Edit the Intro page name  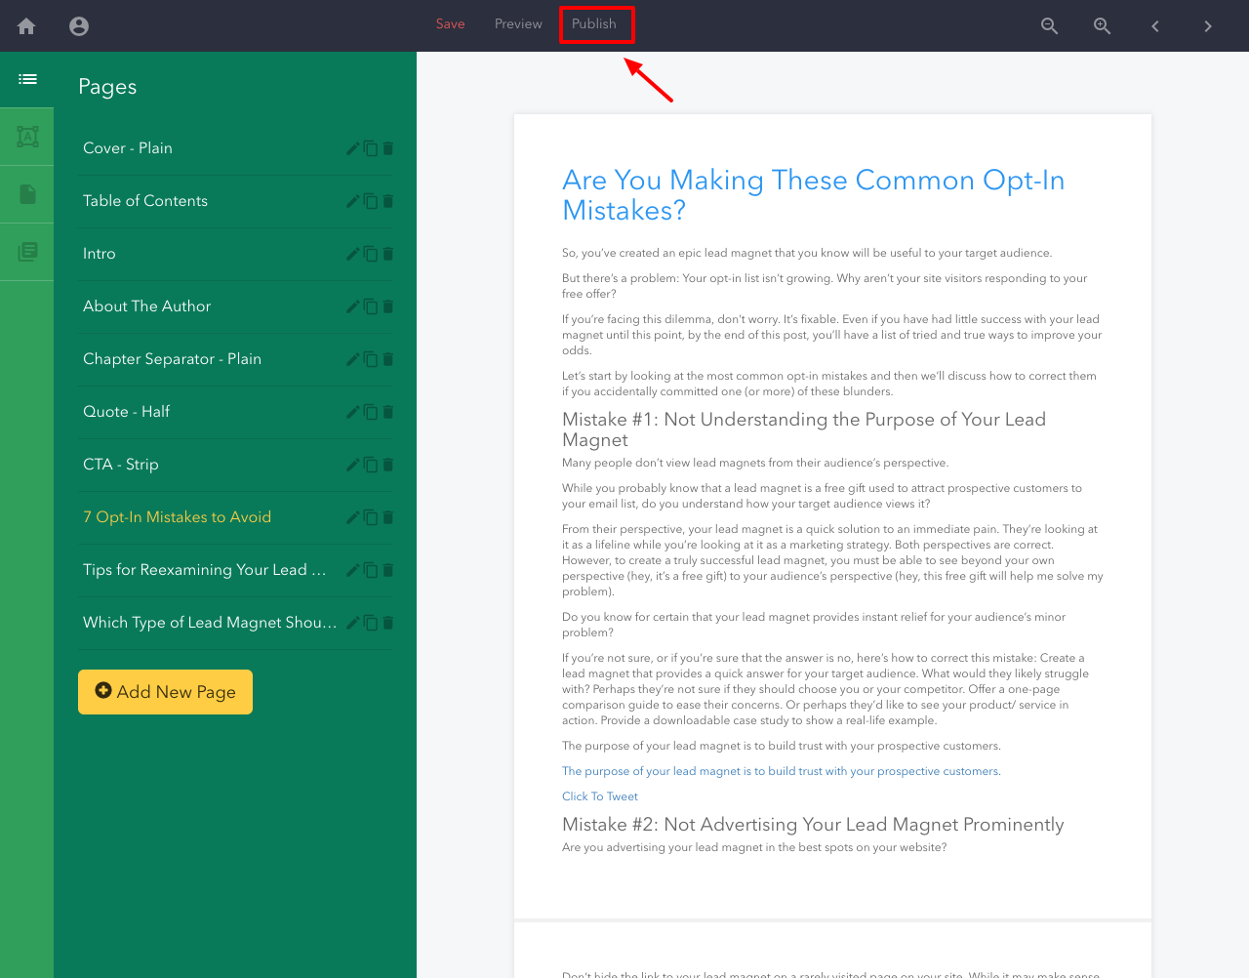(353, 254)
